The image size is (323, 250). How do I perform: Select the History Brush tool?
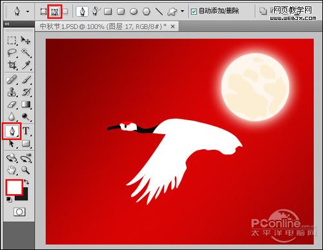(26, 92)
